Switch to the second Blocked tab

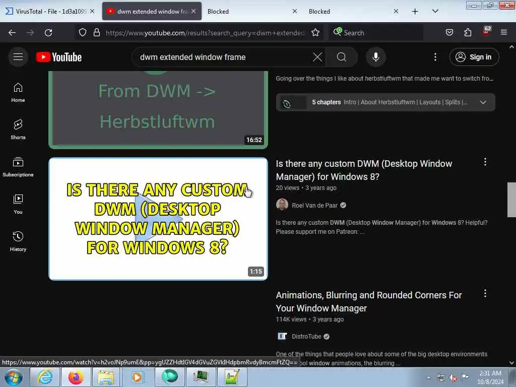[353, 11]
